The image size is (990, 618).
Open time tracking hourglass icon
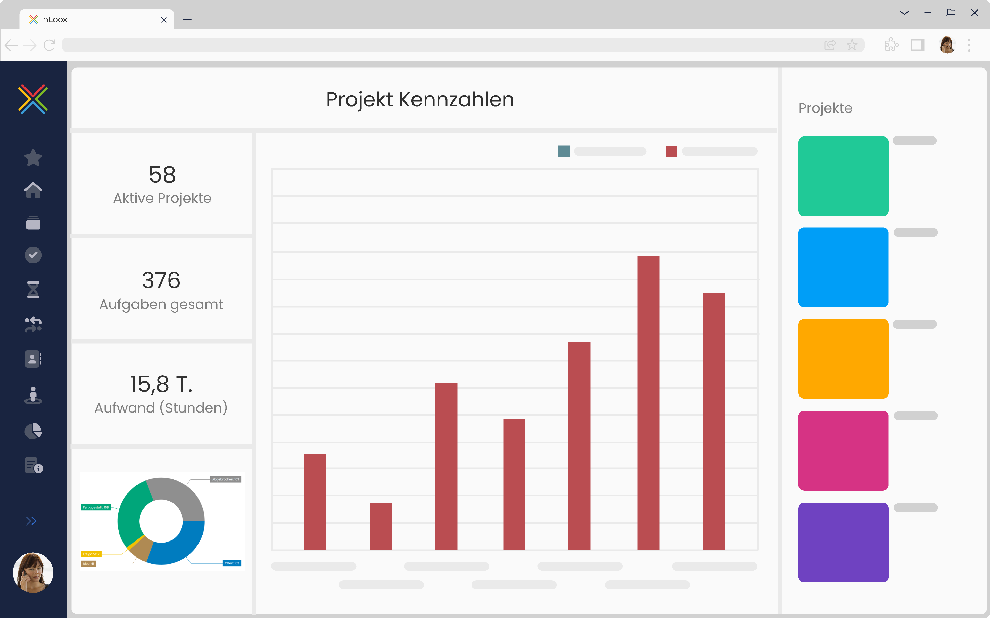pyautogui.click(x=33, y=289)
